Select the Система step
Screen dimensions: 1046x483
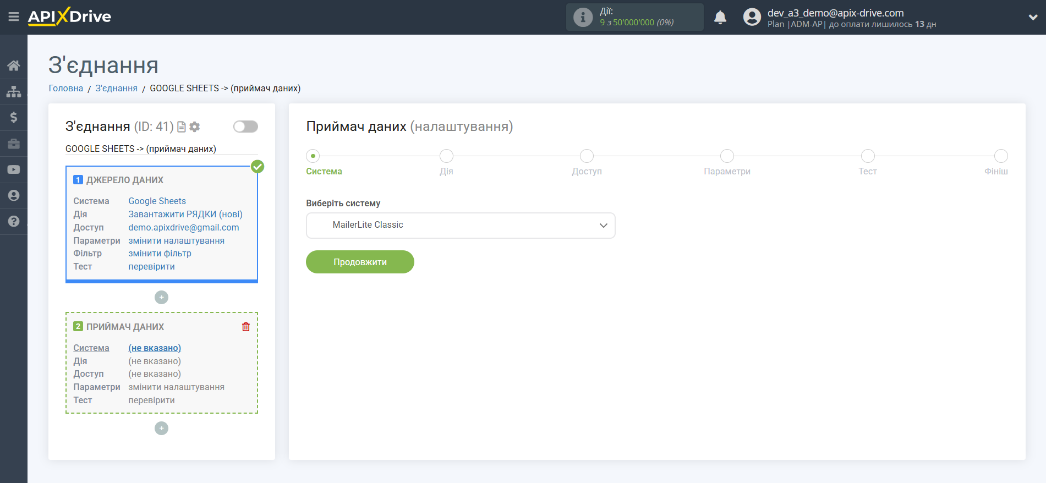pyautogui.click(x=313, y=156)
